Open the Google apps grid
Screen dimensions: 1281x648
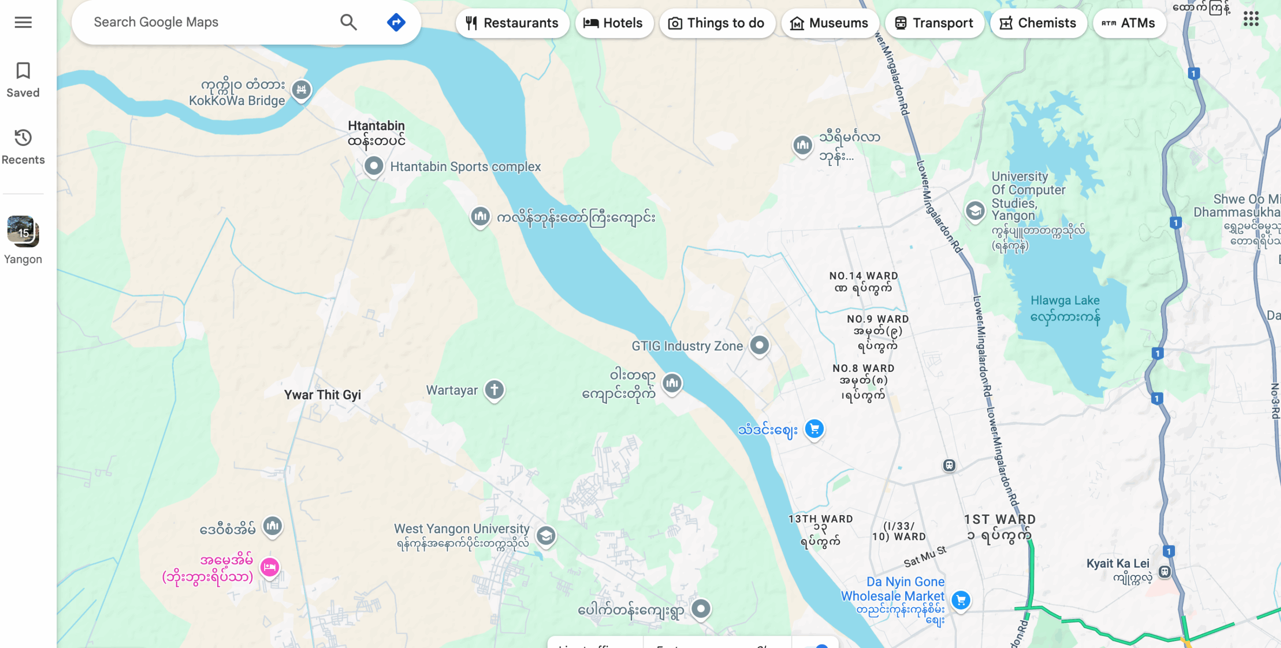pyautogui.click(x=1250, y=19)
